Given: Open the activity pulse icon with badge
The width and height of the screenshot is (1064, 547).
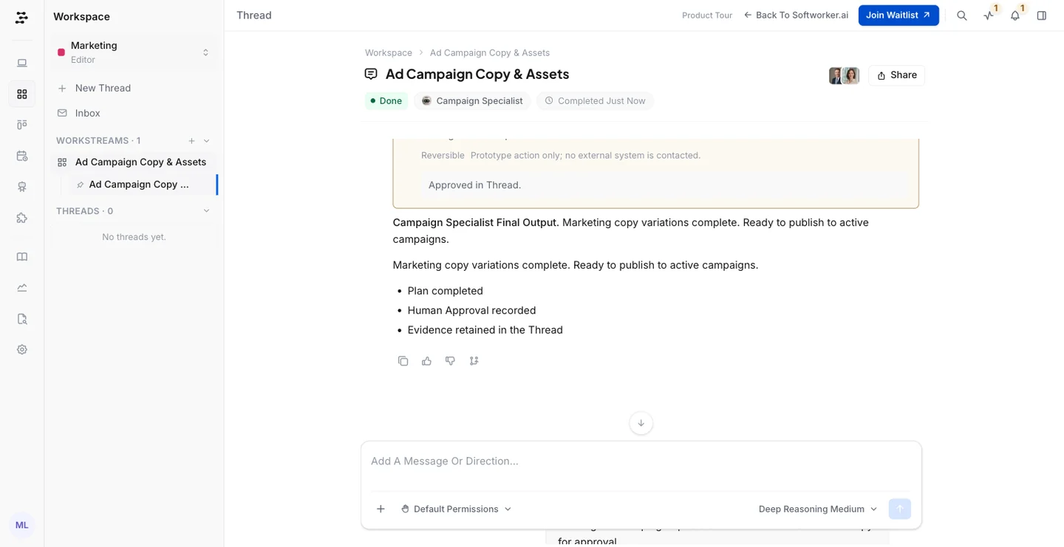Looking at the screenshot, I should coord(989,16).
